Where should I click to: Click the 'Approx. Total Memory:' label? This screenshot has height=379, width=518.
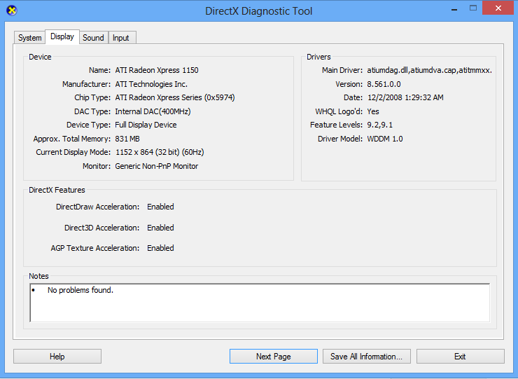tap(72, 139)
